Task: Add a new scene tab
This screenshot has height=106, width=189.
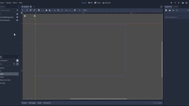Action: click(x=34, y=6)
